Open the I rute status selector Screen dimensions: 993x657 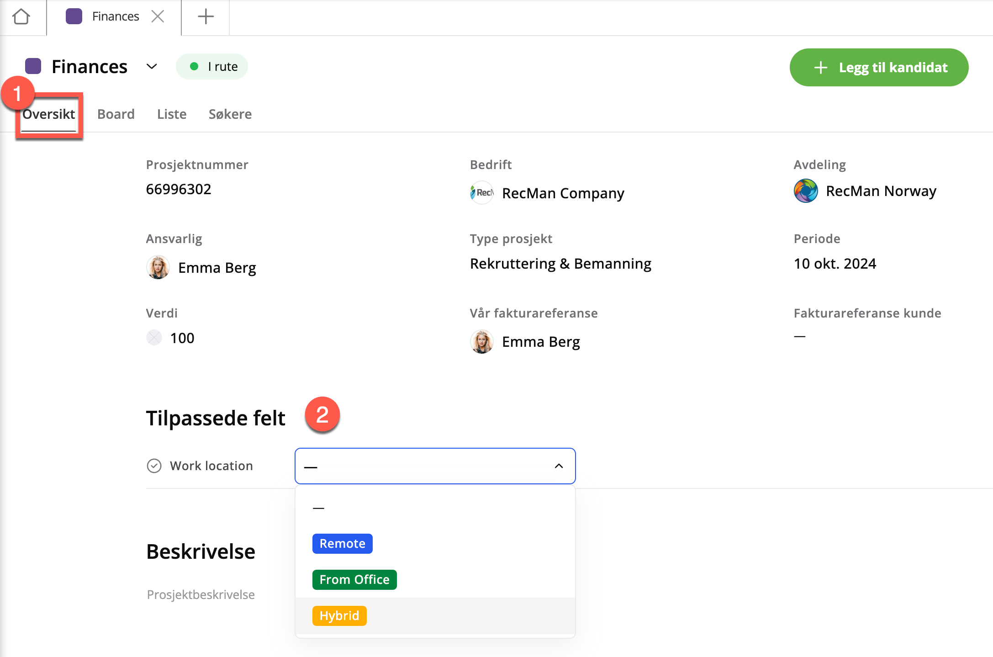tap(212, 67)
